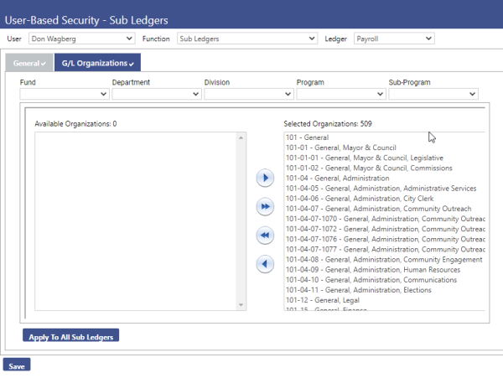503x378 pixels.
Task: Click the move all left double-arrow icon
Action: click(265, 236)
